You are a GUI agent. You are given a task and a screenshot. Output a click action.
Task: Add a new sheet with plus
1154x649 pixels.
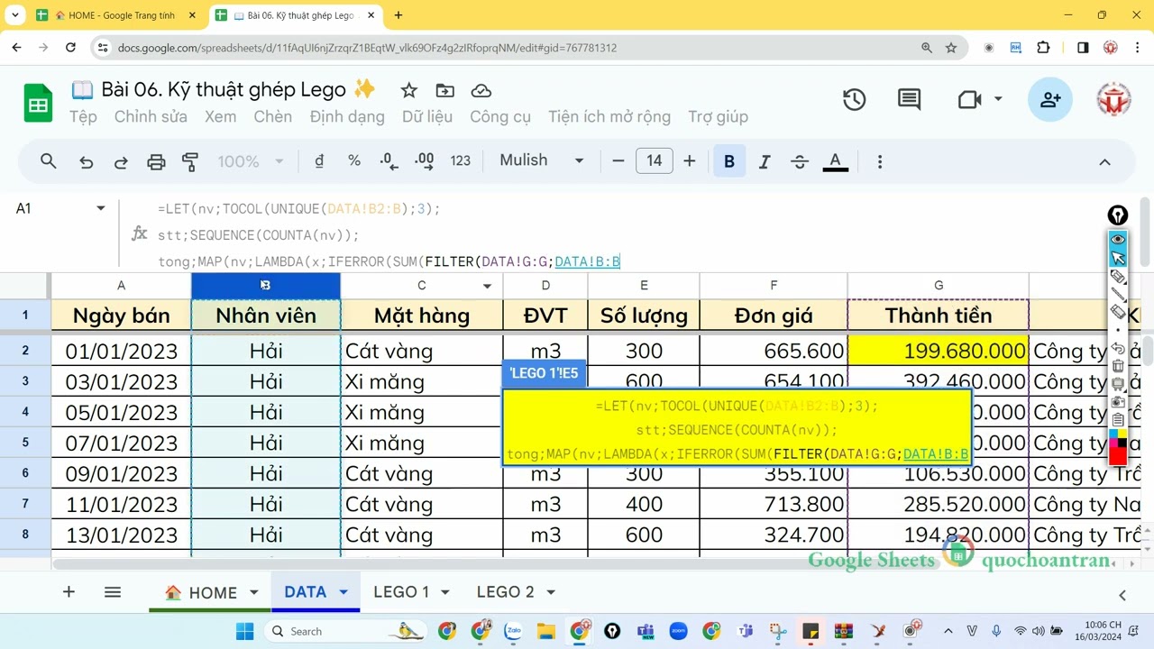coord(69,592)
